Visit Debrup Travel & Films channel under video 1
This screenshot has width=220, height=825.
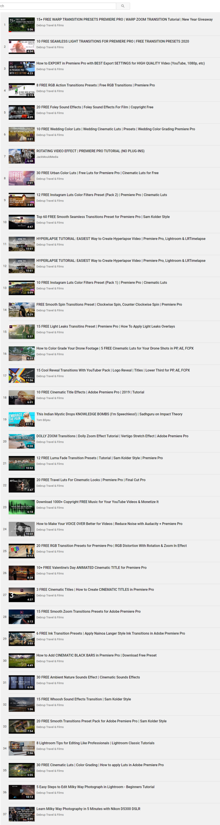point(50,25)
